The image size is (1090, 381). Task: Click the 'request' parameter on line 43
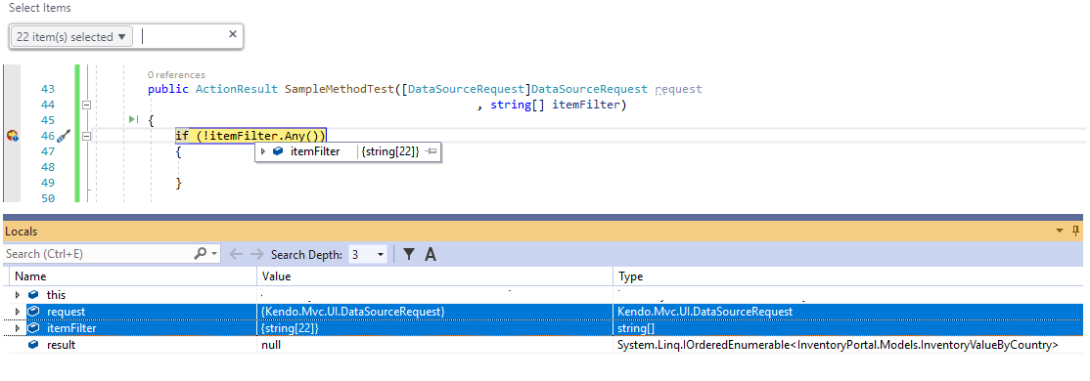(678, 89)
